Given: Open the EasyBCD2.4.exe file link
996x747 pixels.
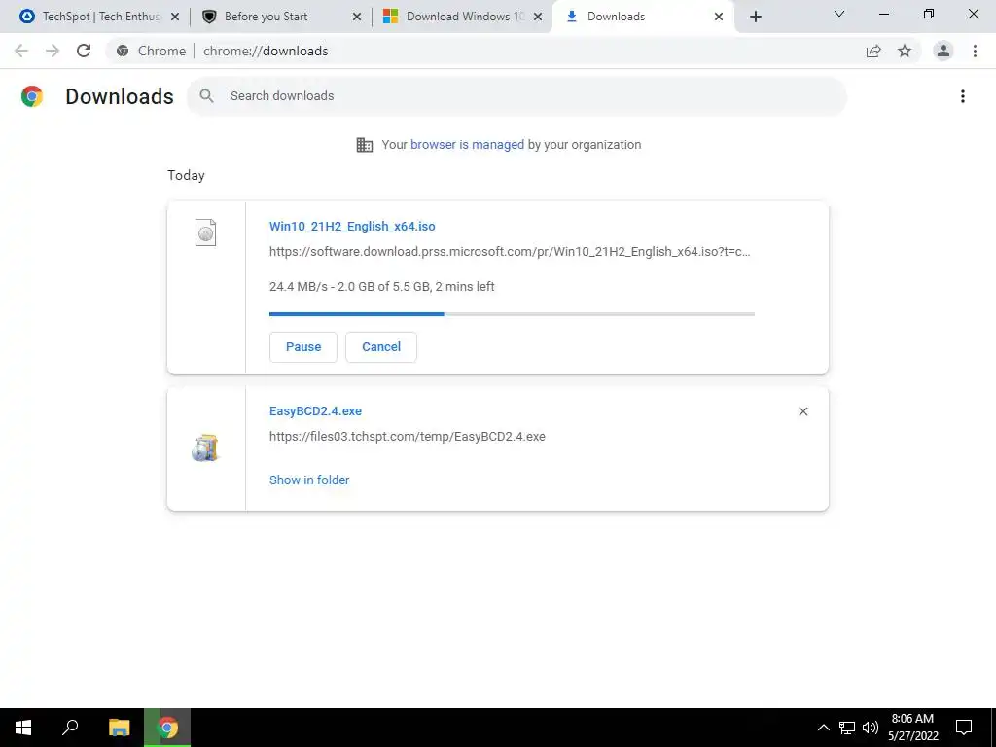Looking at the screenshot, I should (x=315, y=411).
